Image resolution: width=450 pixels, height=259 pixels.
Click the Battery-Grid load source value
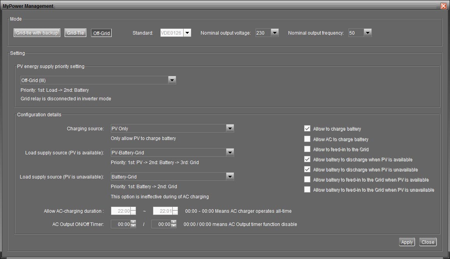(168, 177)
